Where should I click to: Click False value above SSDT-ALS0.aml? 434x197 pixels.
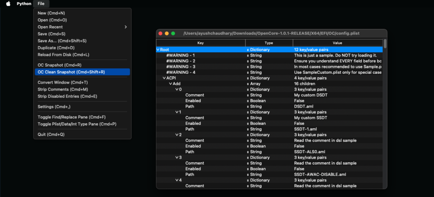pos(299,146)
